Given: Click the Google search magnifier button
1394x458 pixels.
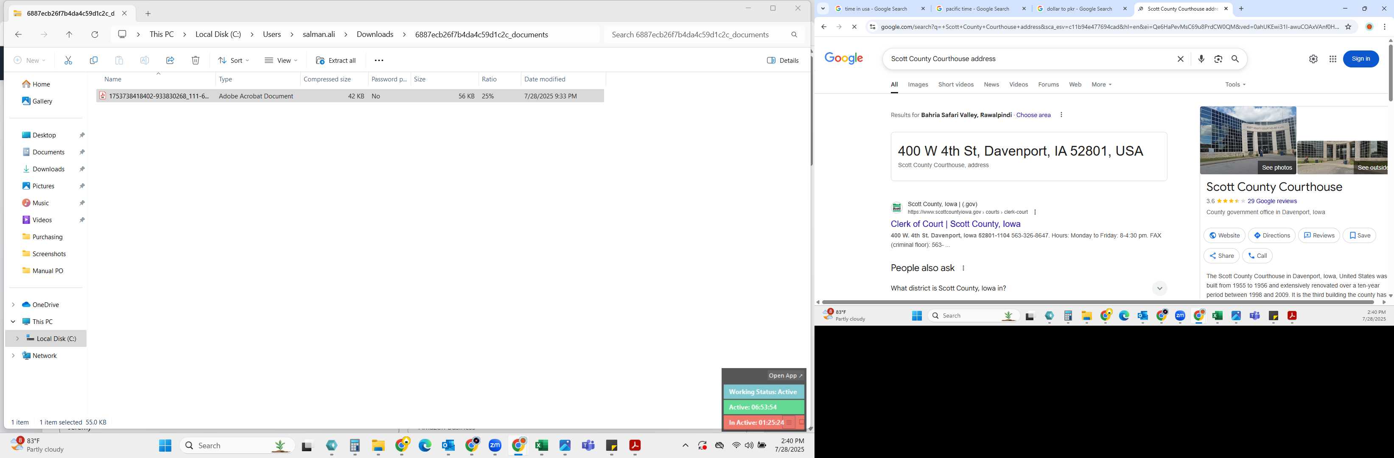Looking at the screenshot, I should [1235, 59].
